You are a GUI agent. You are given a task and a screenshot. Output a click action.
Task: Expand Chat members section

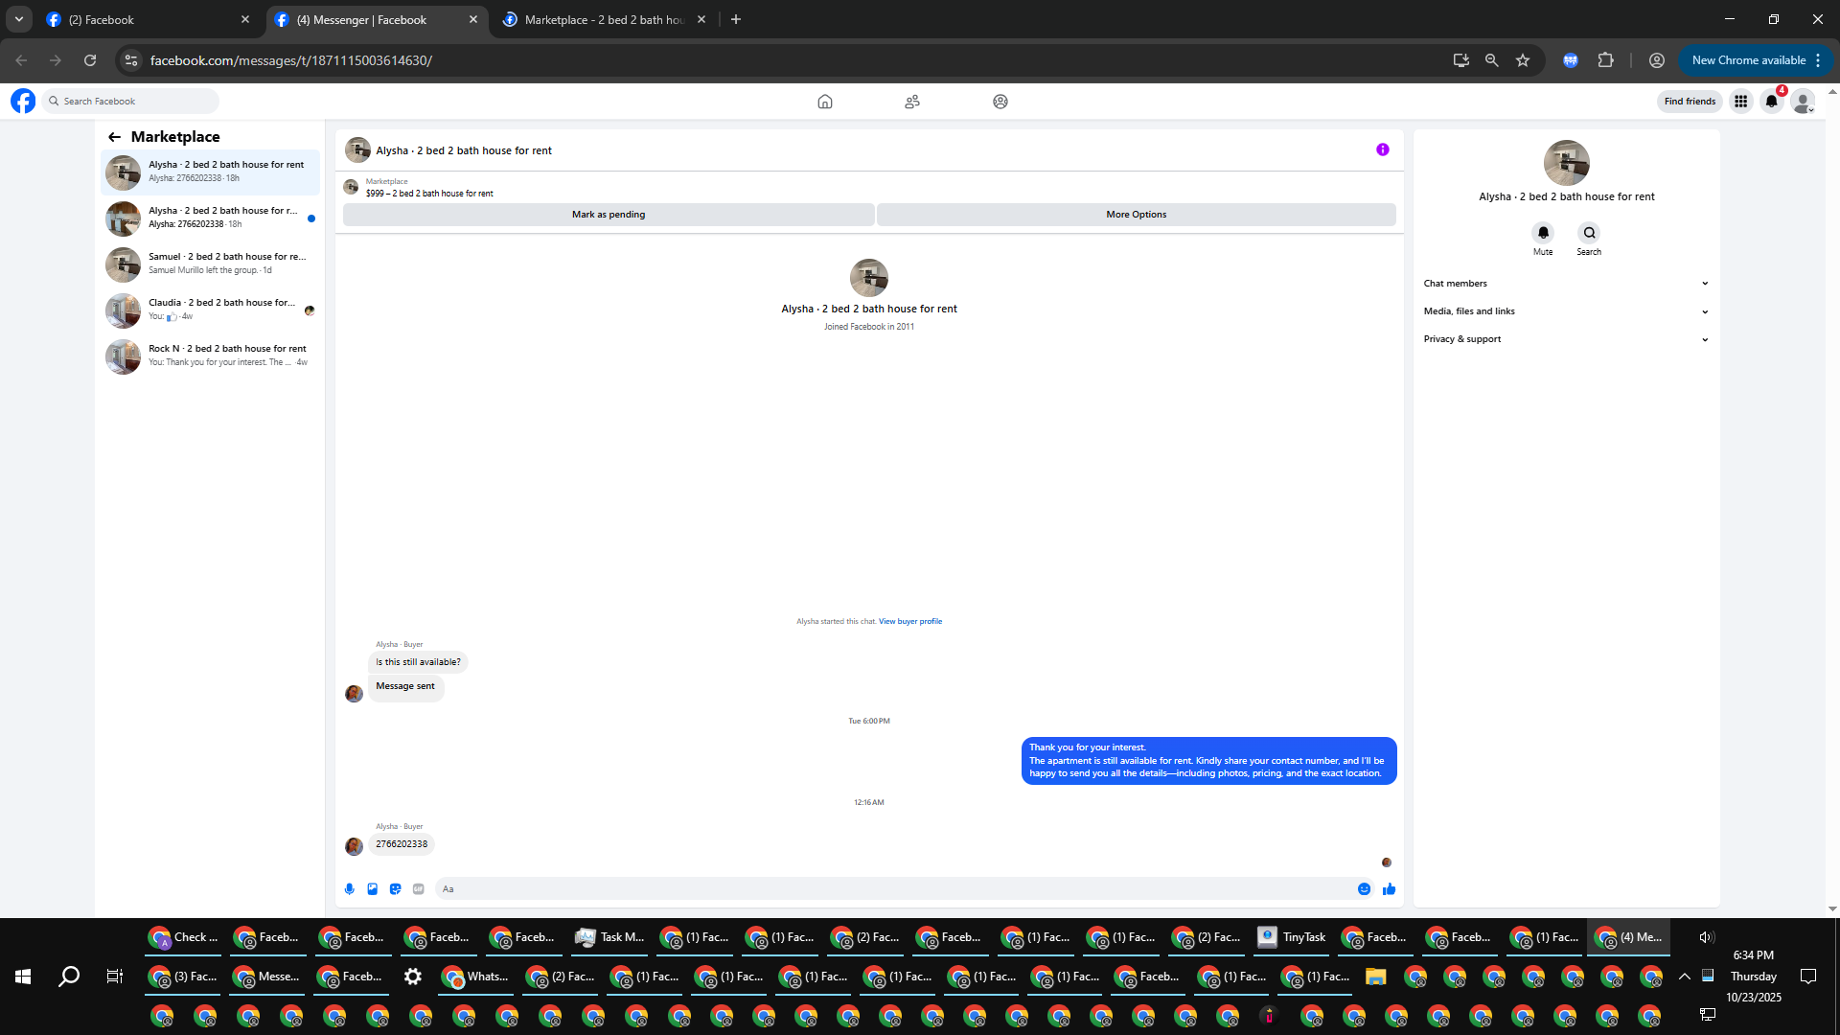point(1566,284)
